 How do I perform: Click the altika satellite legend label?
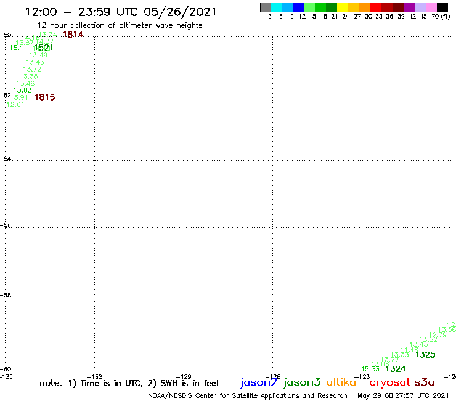[341, 382]
